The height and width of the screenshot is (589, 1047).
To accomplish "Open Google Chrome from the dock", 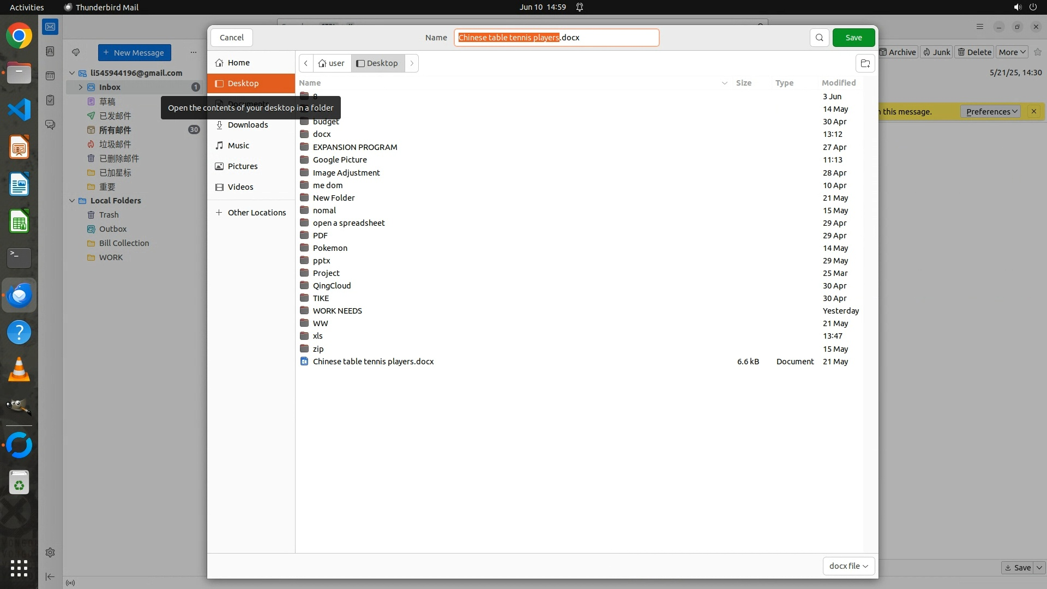I will (x=19, y=36).
